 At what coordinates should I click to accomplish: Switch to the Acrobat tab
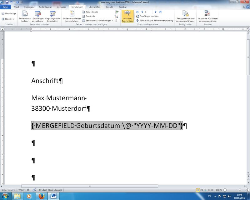tap(122, 7)
